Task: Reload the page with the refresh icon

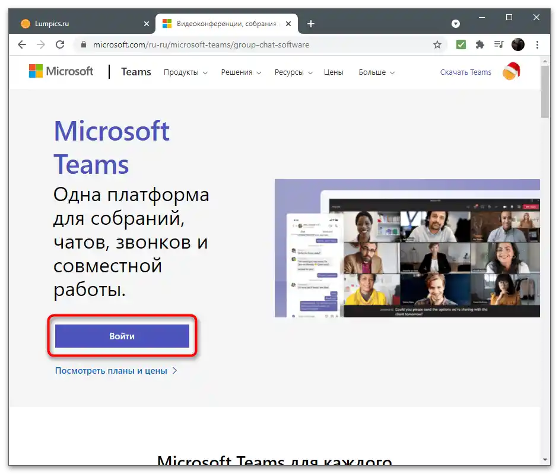Action: click(x=60, y=44)
